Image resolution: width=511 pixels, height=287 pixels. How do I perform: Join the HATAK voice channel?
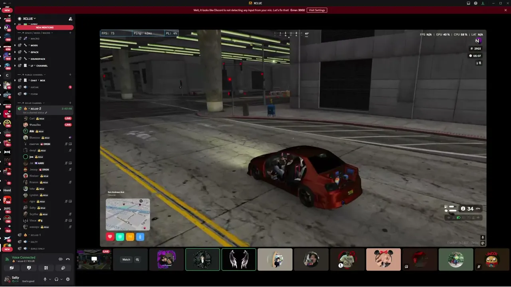pyautogui.click(x=45, y=87)
